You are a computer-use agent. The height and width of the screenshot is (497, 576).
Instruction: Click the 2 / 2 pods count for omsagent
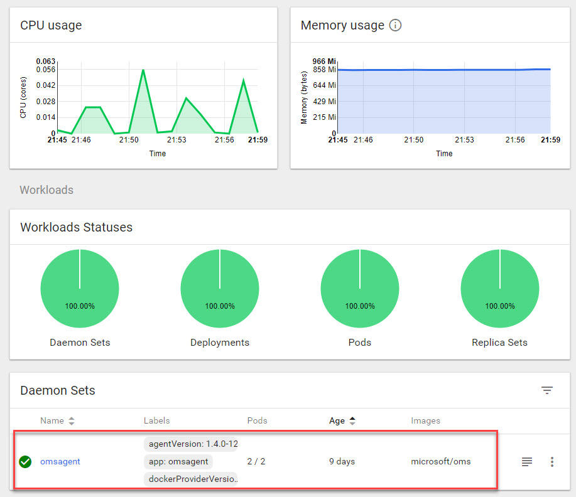(256, 461)
